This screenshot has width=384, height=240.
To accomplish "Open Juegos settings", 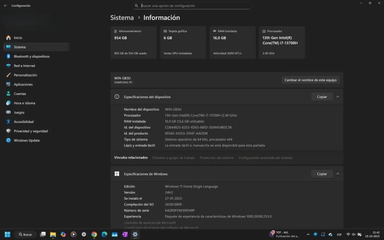I will [x=36, y=112].
